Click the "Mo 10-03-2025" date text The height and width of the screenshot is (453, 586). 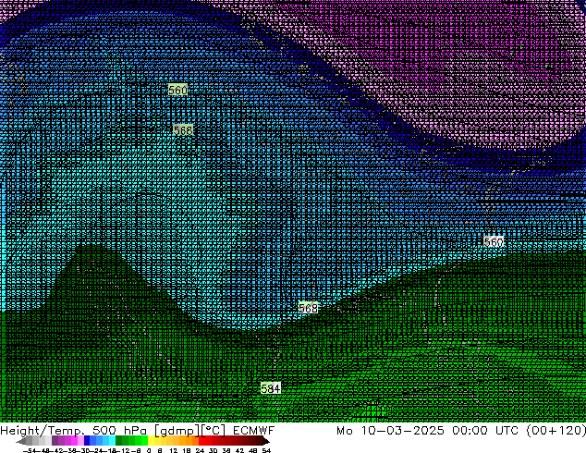[x=390, y=430]
